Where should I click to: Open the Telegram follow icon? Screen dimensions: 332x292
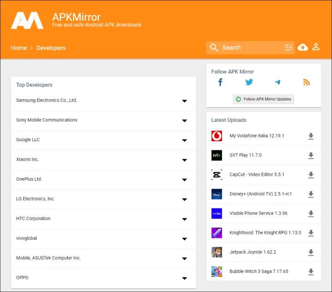click(x=278, y=82)
